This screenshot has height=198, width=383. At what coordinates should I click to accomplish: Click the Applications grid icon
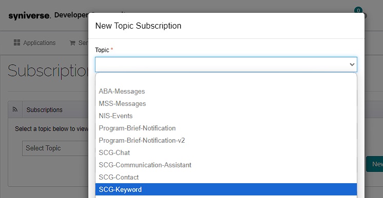pyautogui.click(x=17, y=42)
